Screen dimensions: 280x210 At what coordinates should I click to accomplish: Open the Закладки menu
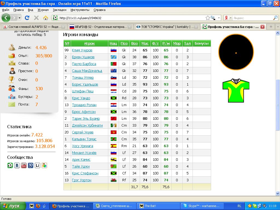(x=59, y=10)
